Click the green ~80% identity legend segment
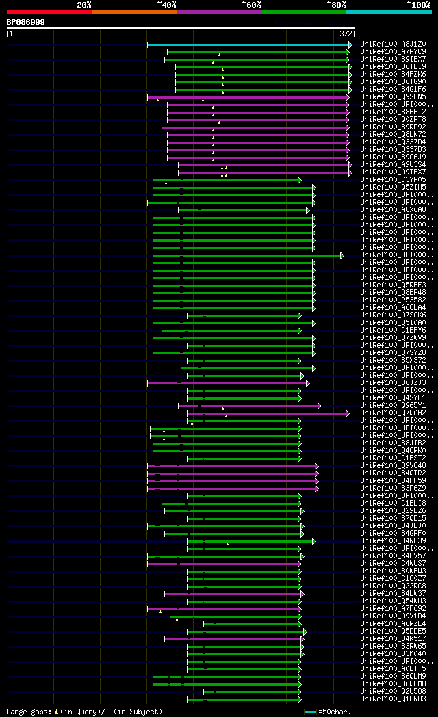Viewport: 438px width, 717px height. (304, 12)
